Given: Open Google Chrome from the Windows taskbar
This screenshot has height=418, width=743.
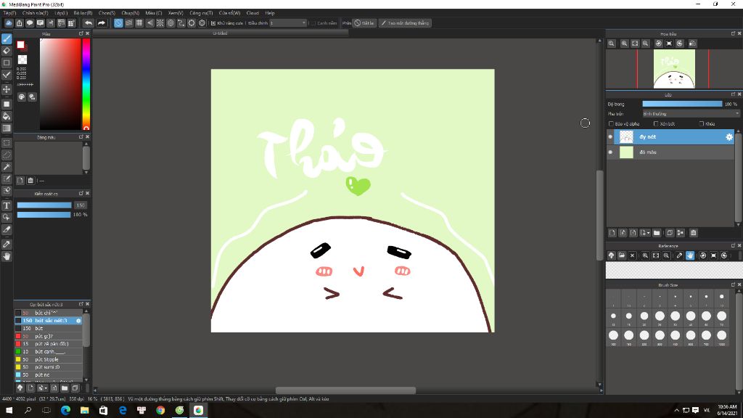Looking at the screenshot, I should click(x=160, y=411).
